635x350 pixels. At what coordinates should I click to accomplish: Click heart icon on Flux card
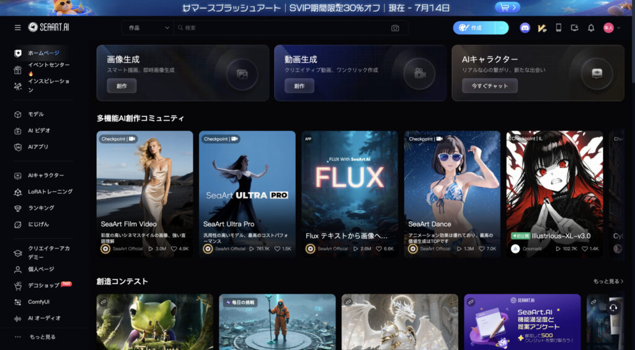click(x=379, y=248)
